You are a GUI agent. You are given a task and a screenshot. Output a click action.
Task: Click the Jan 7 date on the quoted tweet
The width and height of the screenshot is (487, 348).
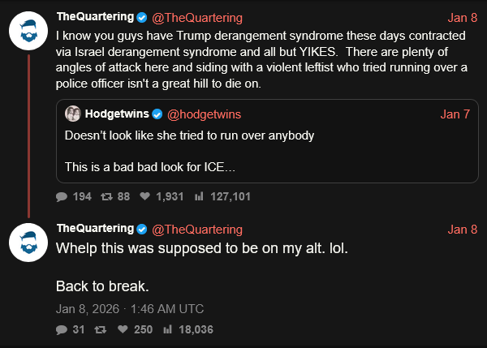pyautogui.click(x=455, y=114)
